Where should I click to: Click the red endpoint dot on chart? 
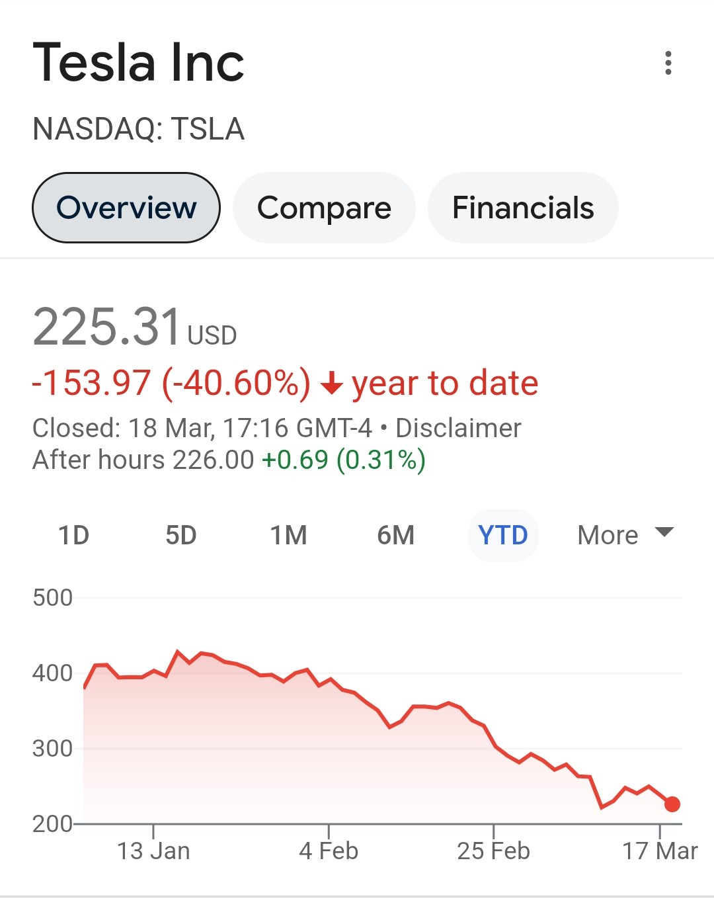click(672, 804)
